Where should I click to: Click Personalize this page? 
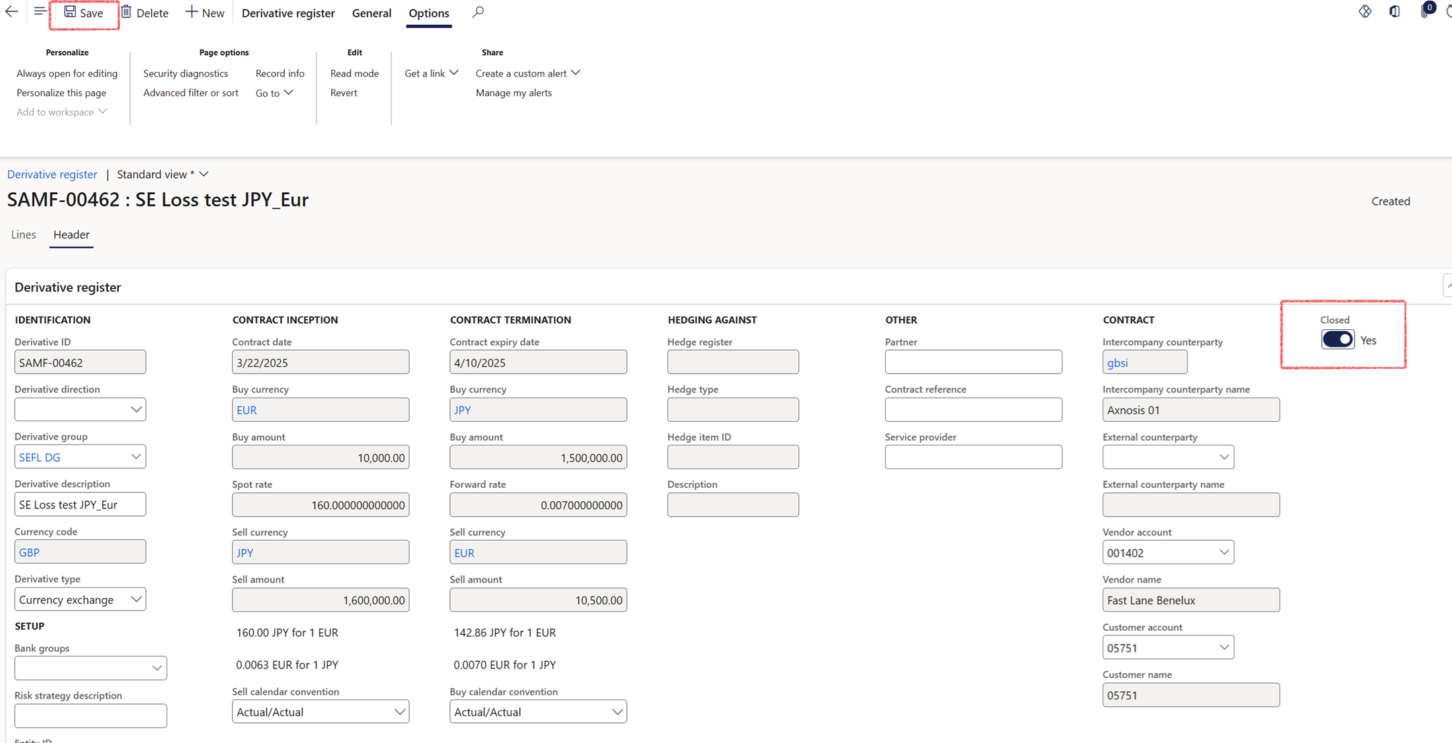point(61,93)
